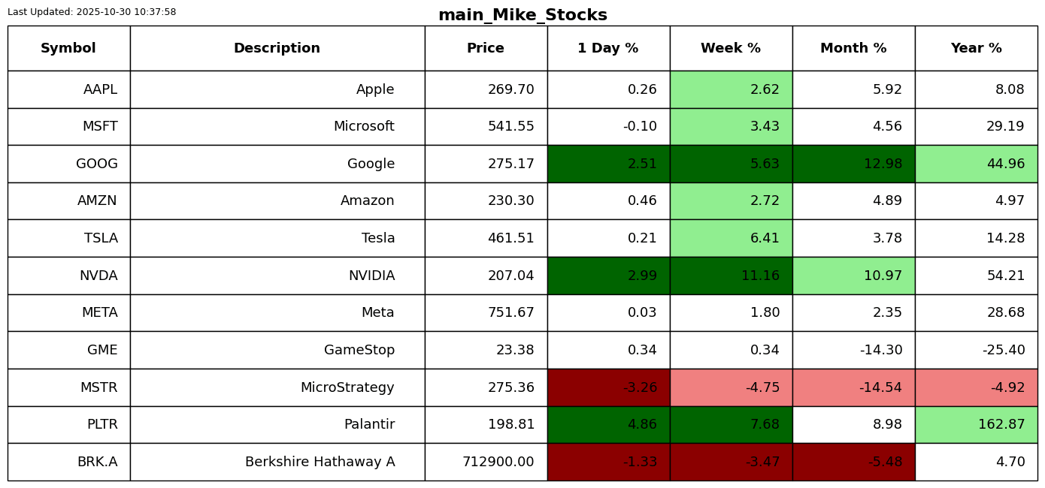The image size is (1045, 488).
Task: Click the light green PLTR 162.87 year cell
Action: 976,424
